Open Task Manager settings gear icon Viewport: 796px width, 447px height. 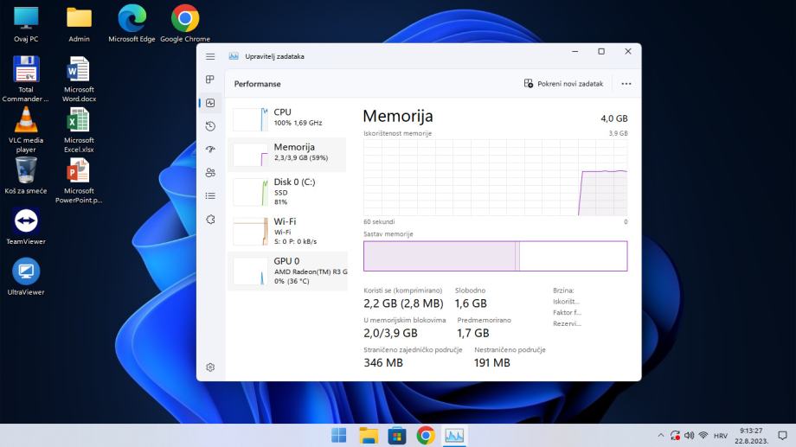[210, 367]
